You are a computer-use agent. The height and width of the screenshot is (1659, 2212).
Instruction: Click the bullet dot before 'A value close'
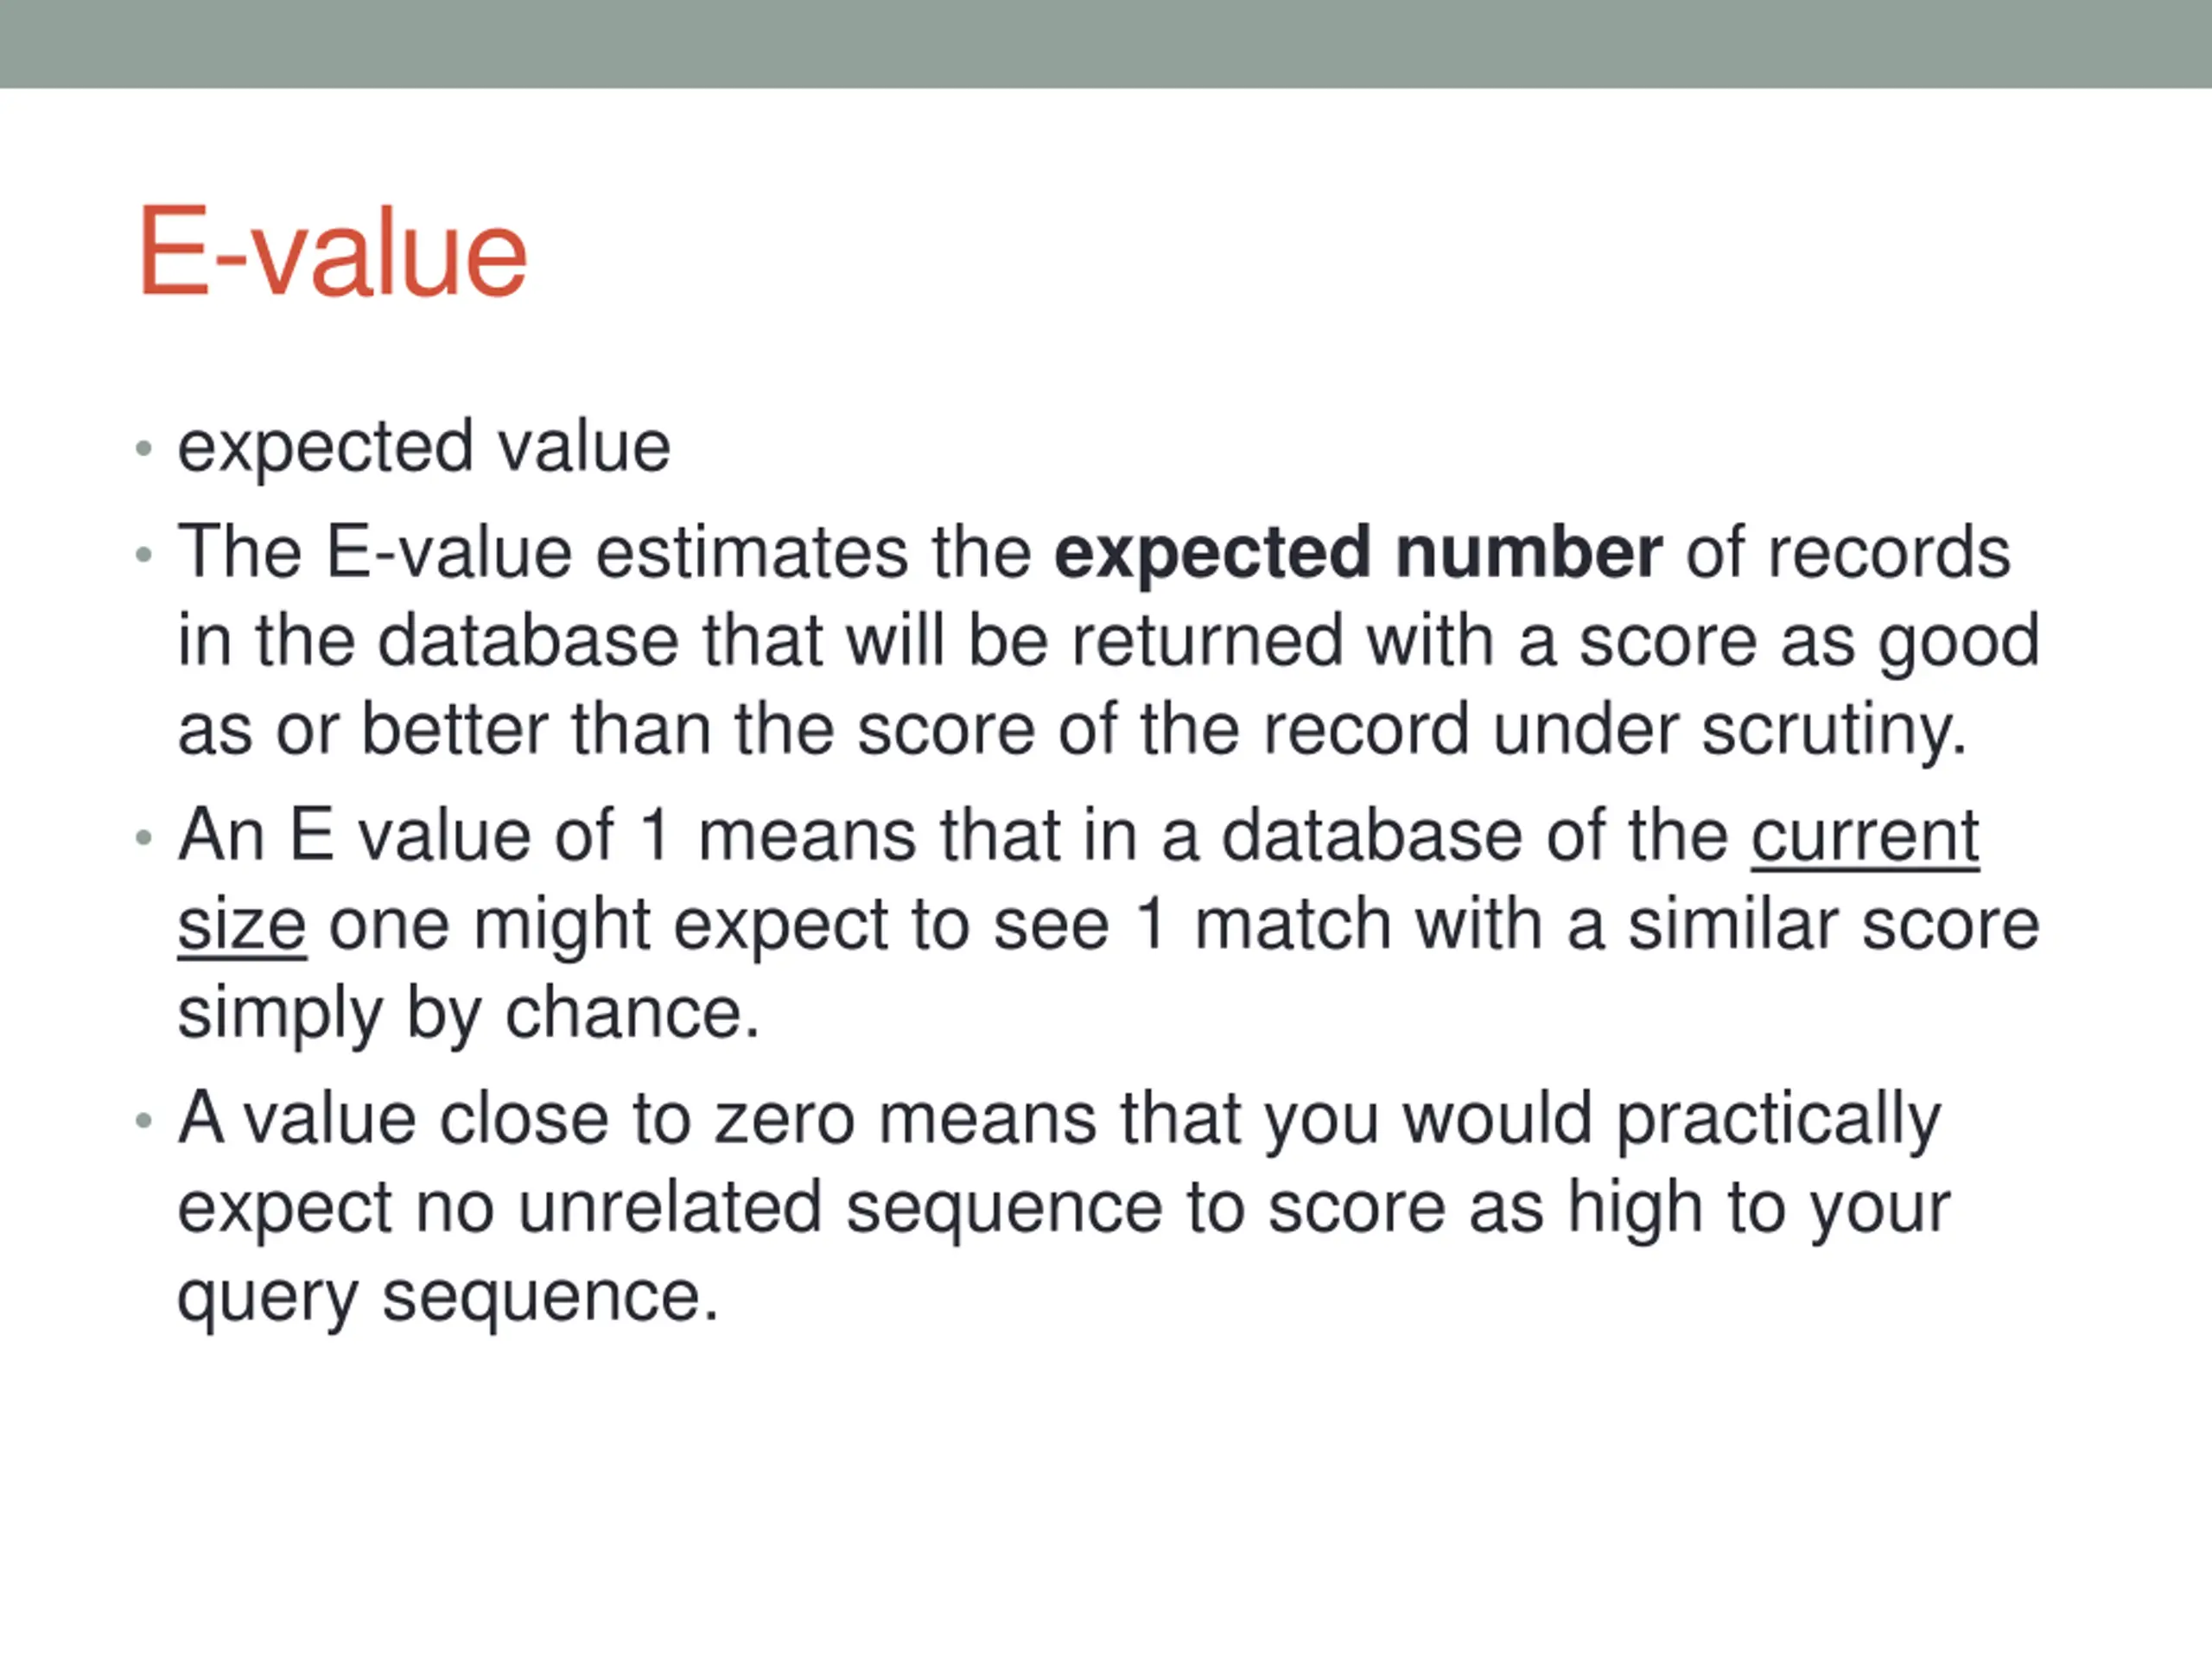click(143, 1121)
